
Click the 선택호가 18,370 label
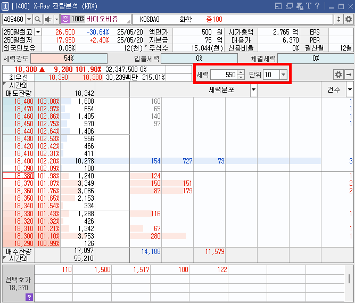(18, 284)
